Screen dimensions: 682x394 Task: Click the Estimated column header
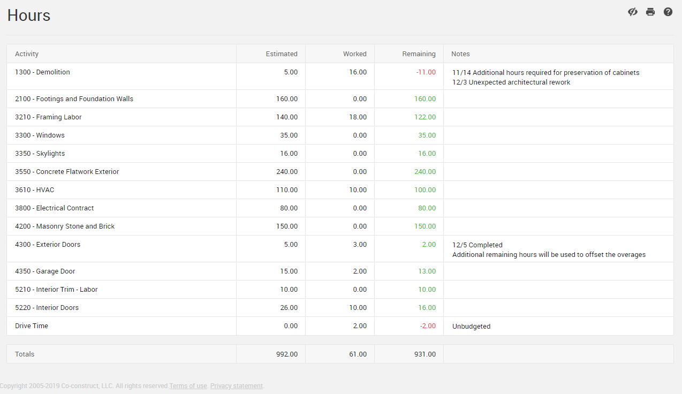[x=282, y=54]
